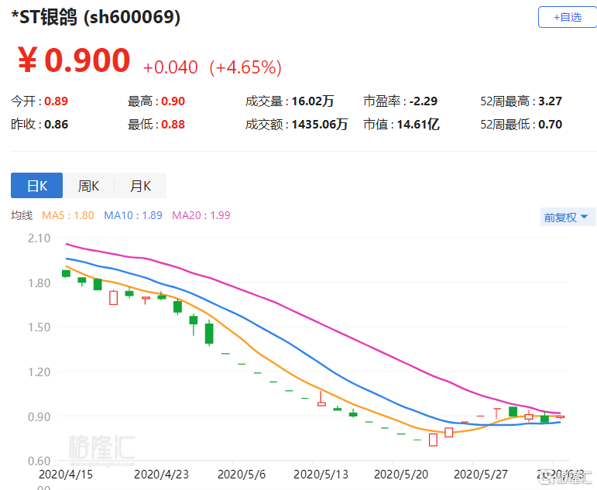Screen dimensions: 597x490
Task: Click the MA5 : 1.80 indicator label
Action: [x=68, y=215]
